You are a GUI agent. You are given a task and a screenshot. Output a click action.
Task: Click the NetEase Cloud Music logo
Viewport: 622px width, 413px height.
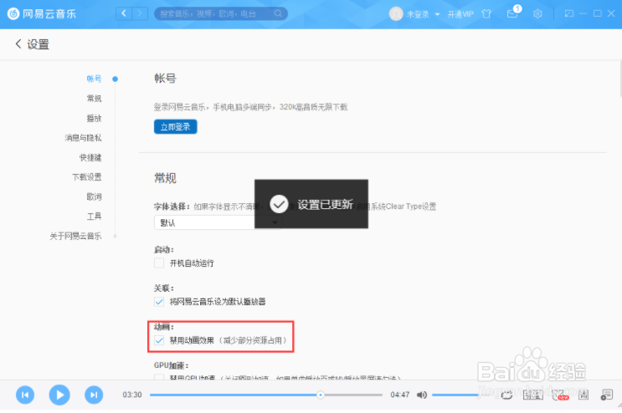(42, 14)
